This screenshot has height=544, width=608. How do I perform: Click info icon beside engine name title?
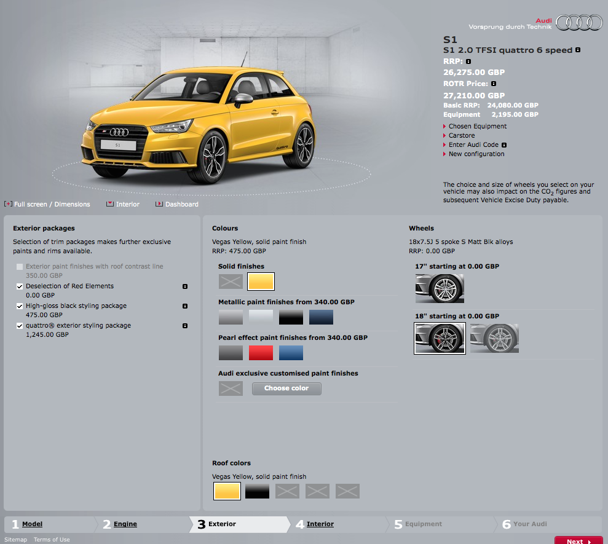click(x=578, y=50)
